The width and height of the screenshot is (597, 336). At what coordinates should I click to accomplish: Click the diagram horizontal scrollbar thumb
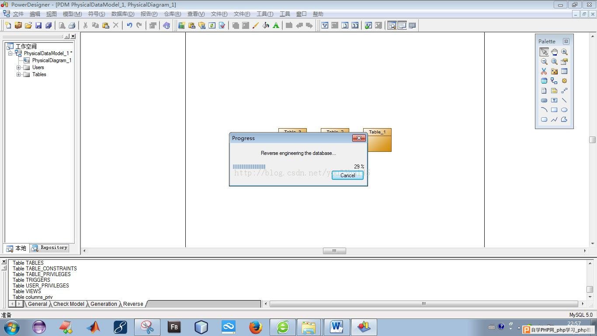pyautogui.click(x=334, y=251)
